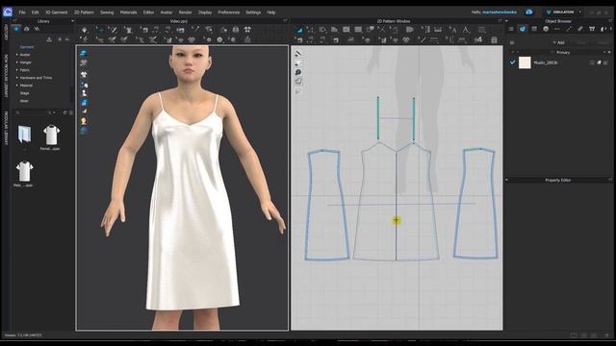Click the top pen icon in the 2D window's vertical toolbar
Viewport: 616px width, 346px height.
(x=298, y=54)
